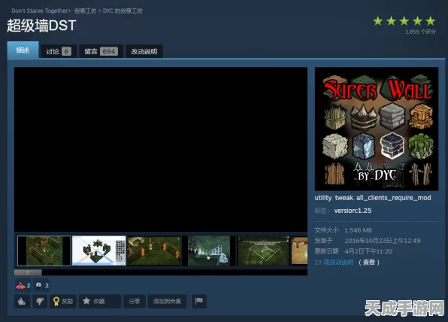
Task: Click the 奖励 award button
Action: click(63, 301)
